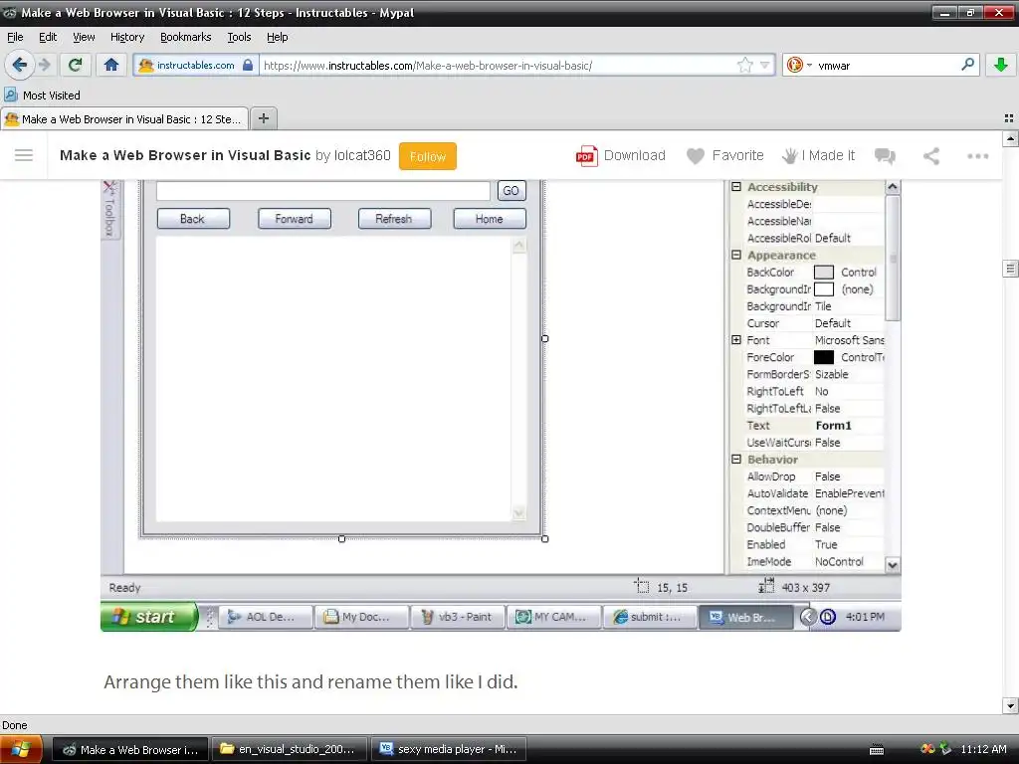The height and width of the screenshot is (764, 1019).
Task: Click the vmwar search field
Action: click(887, 65)
